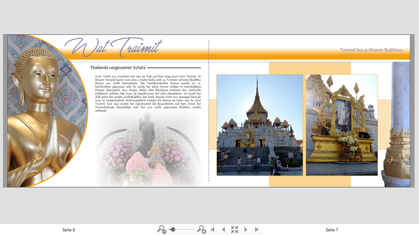The image size is (419, 235).
Task: Select the faded flower offering image
Action: pos(148,149)
